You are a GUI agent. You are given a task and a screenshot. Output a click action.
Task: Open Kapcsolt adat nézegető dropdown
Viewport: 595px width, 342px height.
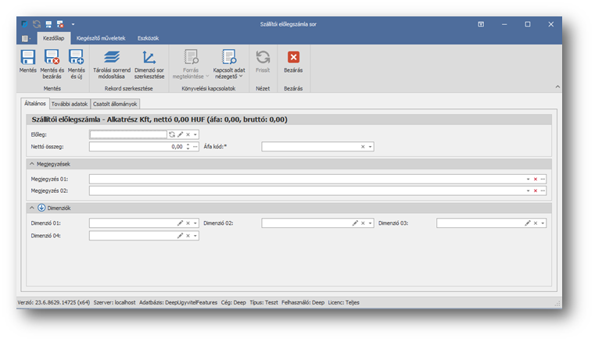pyautogui.click(x=228, y=61)
